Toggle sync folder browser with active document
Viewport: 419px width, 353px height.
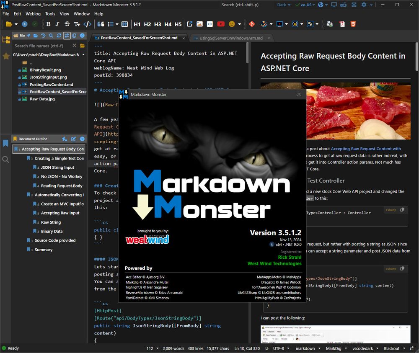point(67,36)
